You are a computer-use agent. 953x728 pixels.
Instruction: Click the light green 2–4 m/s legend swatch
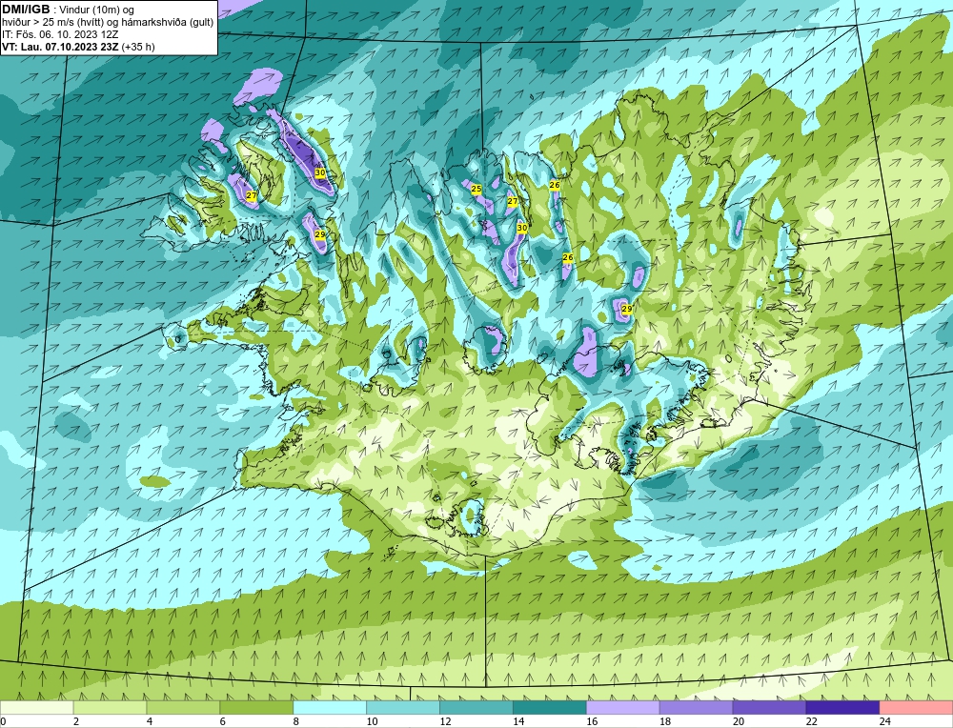tap(110, 707)
